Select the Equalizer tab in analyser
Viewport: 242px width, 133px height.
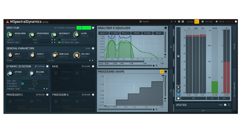(103, 33)
